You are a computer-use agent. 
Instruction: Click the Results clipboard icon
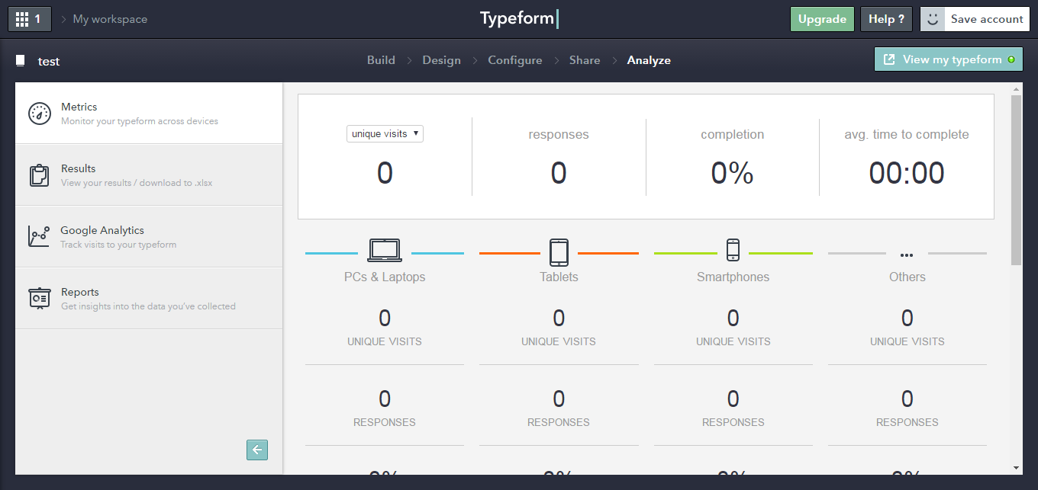[40, 175]
